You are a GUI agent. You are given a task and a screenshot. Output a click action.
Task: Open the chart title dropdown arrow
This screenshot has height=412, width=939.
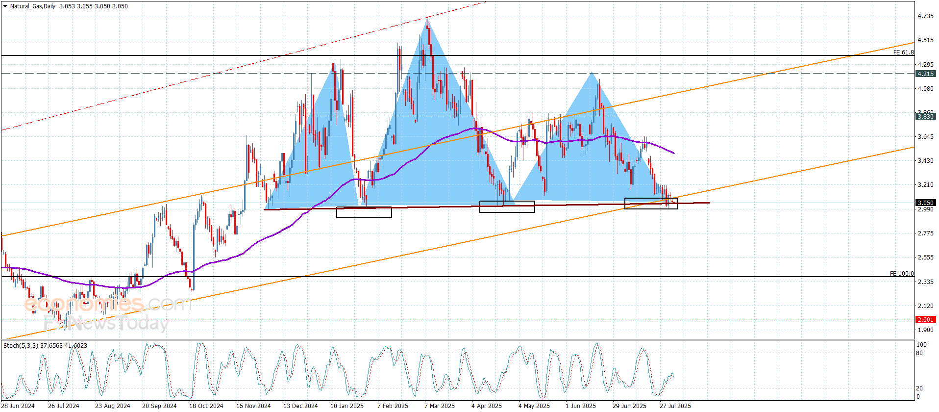5,6
